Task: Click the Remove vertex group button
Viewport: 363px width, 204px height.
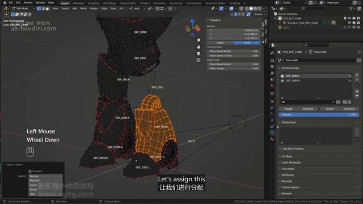Action: 308,109
